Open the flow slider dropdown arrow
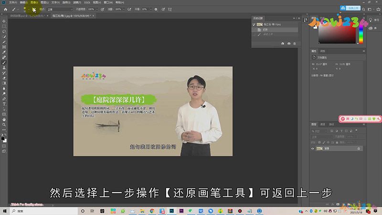382x215 pixels. [x=124, y=9]
